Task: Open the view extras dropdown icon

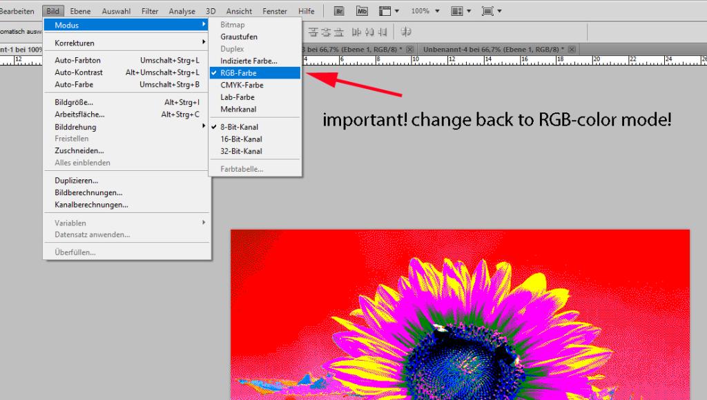Action: 389,11
